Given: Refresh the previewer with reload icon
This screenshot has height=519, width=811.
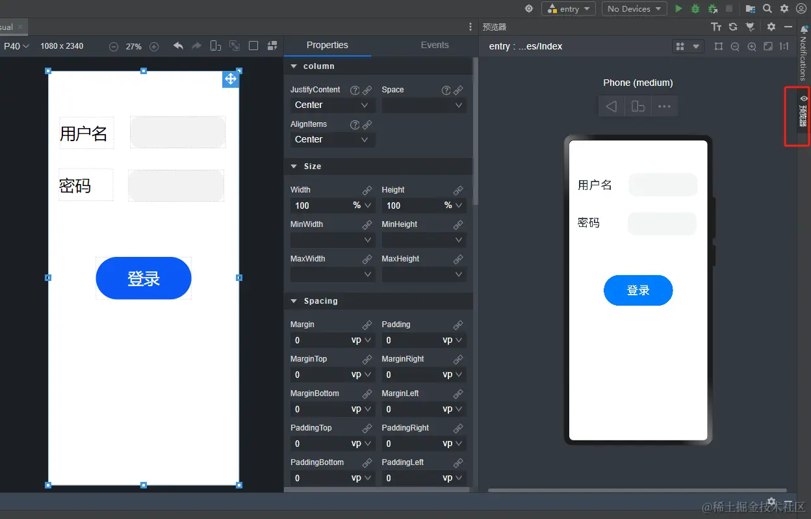Looking at the screenshot, I should point(733,27).
